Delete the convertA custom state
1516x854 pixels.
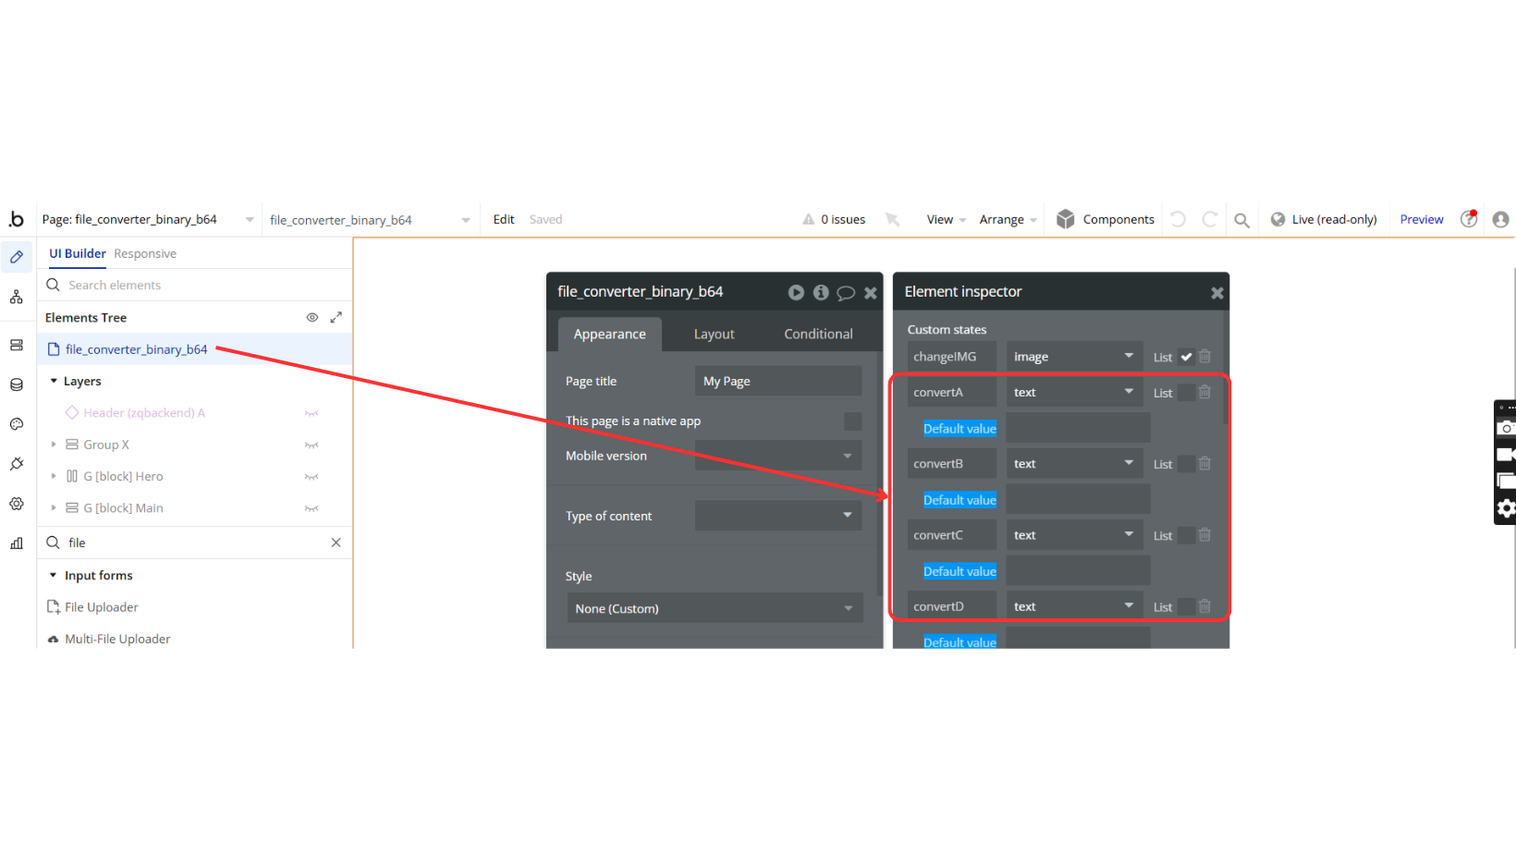(1204, 392)
